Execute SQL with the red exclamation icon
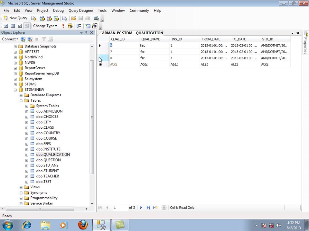Image resolution: width=309 pixels, height=231 pixels. 63,26
